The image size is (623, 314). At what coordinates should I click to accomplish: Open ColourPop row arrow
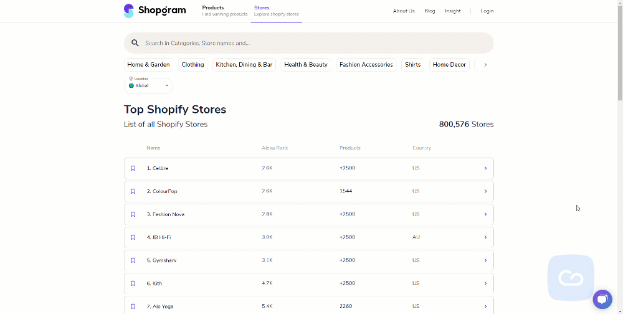[x=485, y=192]
